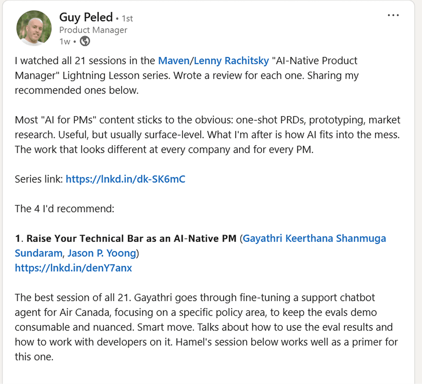Click the "The best session of all 21" sentence
The height and width of the screenshot is (384, 422).
pos(72,298)
